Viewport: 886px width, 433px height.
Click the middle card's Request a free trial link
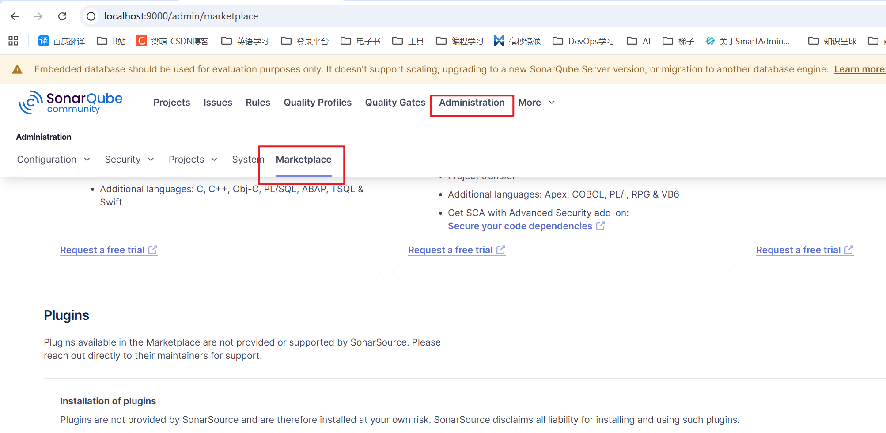tap(457, 250)
